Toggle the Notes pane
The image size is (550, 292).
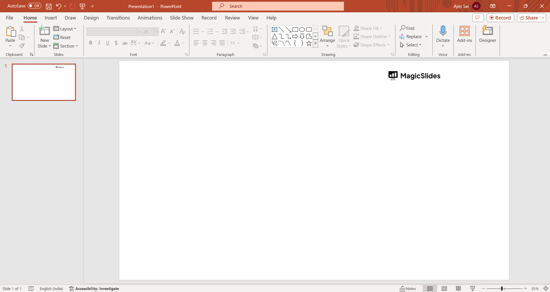pyautogui.click(x=408, y=289)
